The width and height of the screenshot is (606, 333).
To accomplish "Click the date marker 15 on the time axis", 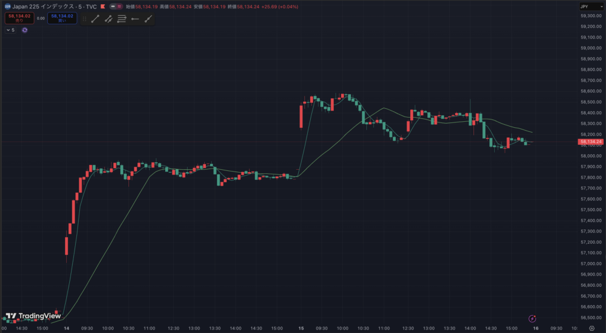I will click(x=301, y=328).
